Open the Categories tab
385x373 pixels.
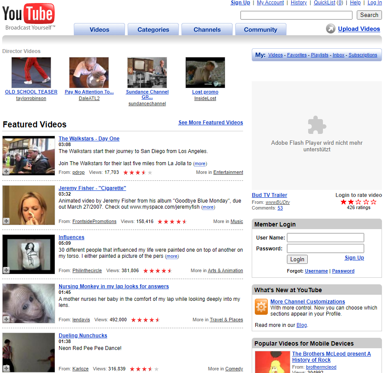pos(153,30)
